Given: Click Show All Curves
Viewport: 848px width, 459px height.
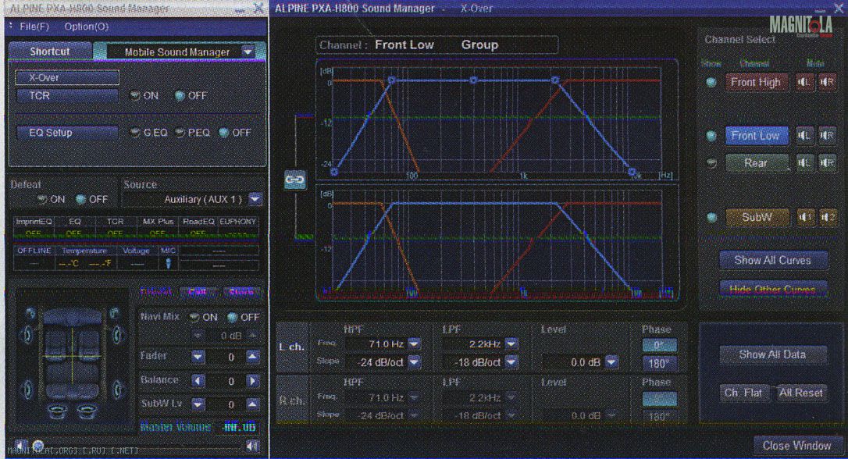Looking at the screenshot, I should (773, 260).
